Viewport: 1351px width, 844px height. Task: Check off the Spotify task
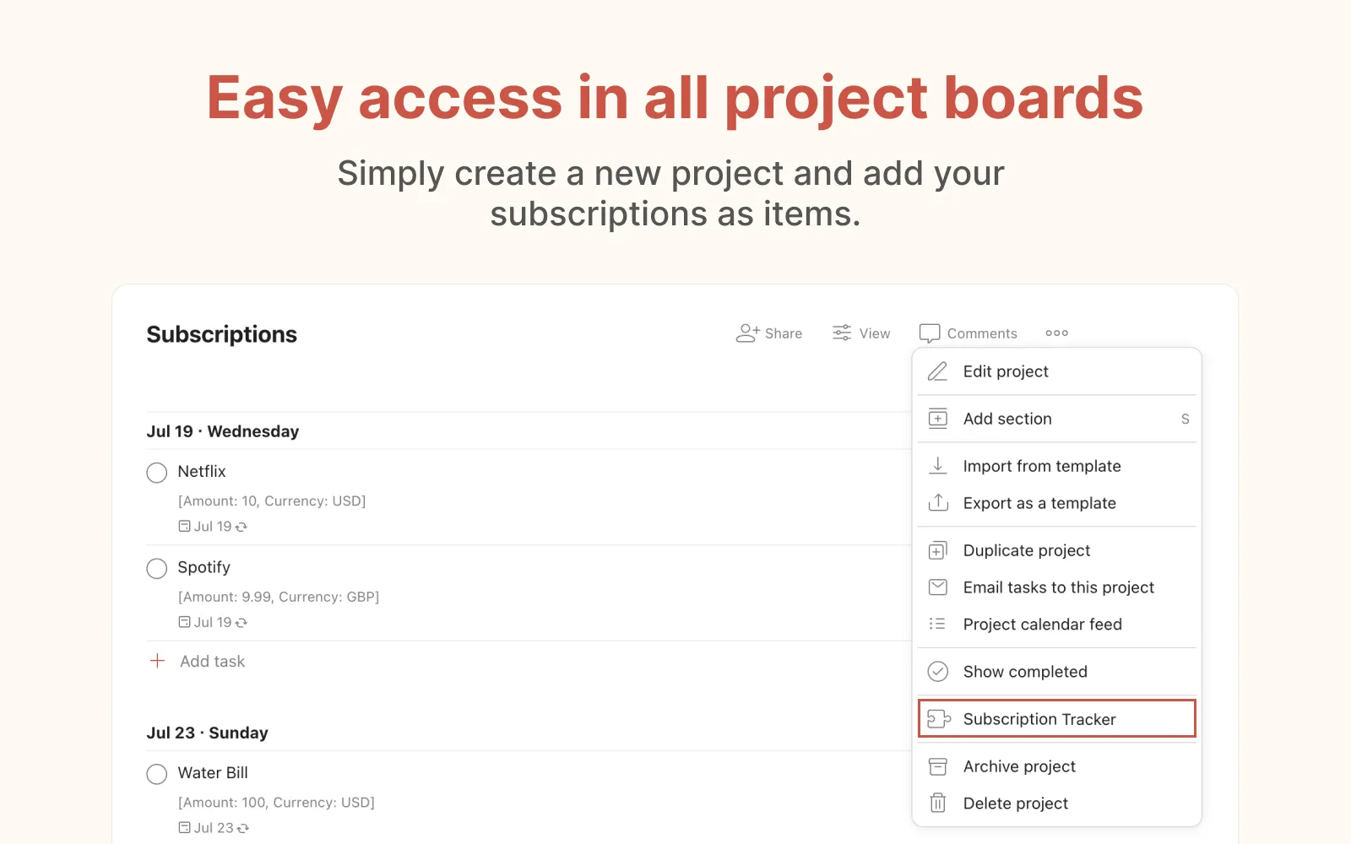point(157,569)
